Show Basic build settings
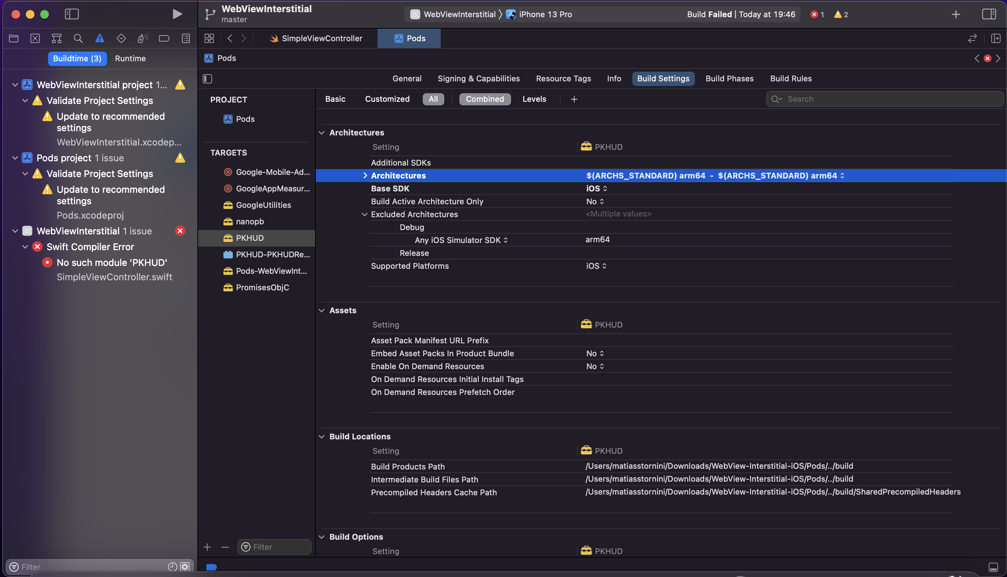This screenshot has width=1007, height=577. point(335,99)
